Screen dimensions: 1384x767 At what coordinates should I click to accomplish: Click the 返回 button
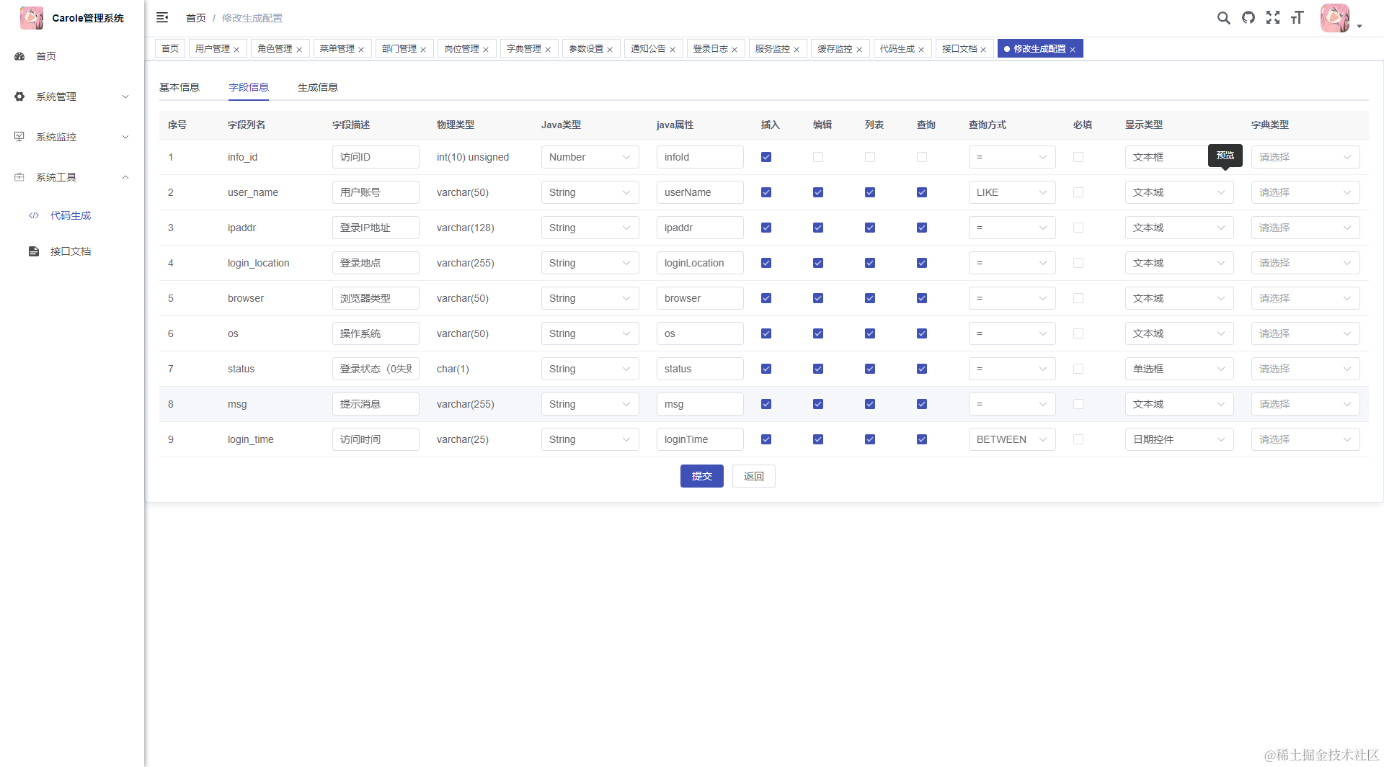pyautogui.click(x=754, y=476)
